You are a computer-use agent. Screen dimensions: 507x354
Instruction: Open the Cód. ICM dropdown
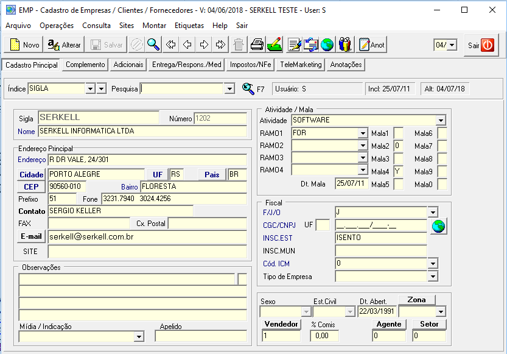(x=433, y=264)
